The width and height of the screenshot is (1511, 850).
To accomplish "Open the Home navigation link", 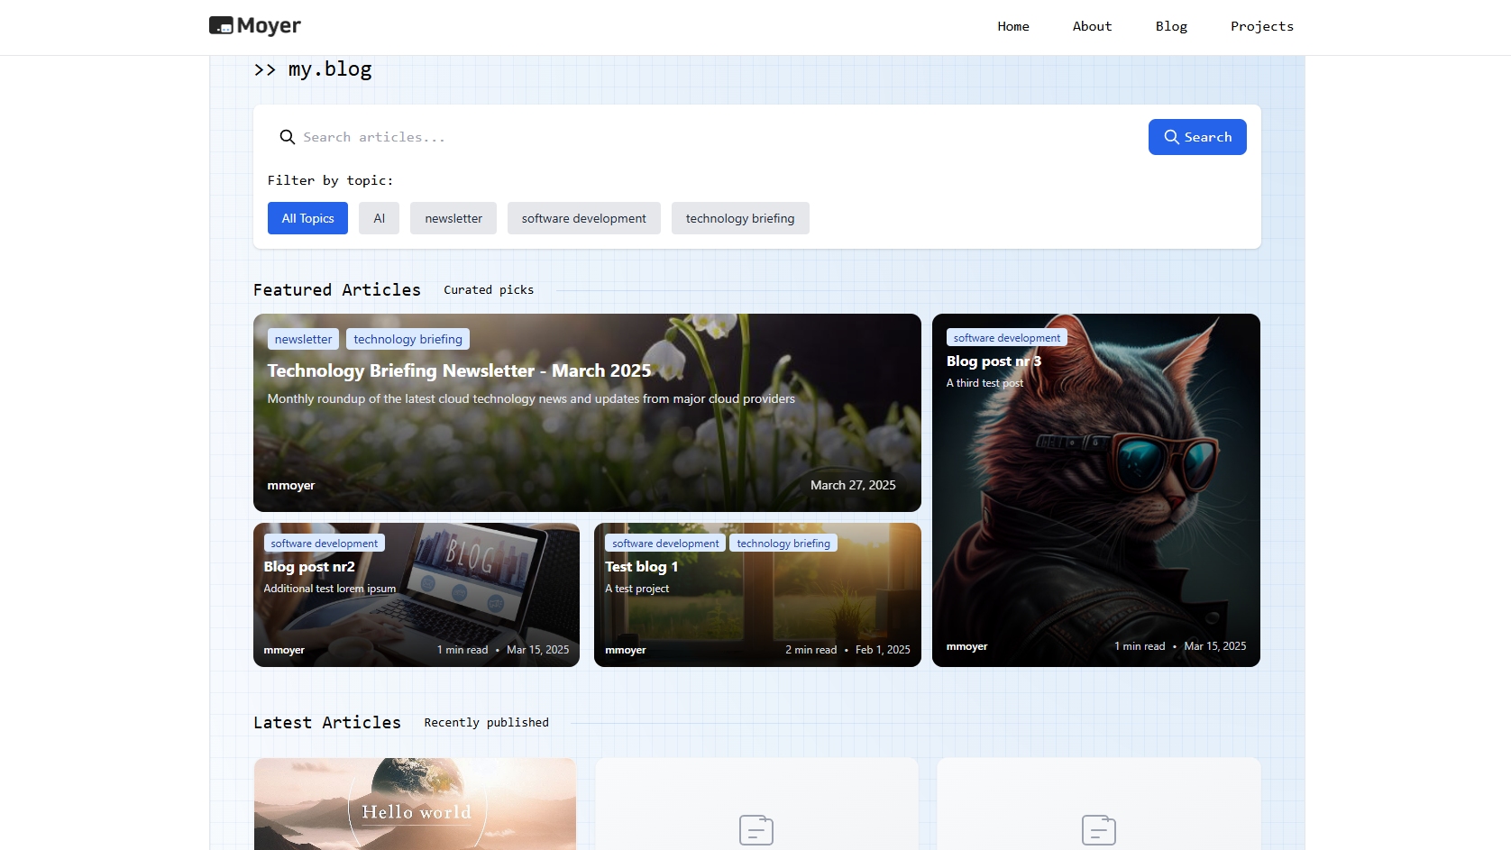I will [x=1012, y=26].
